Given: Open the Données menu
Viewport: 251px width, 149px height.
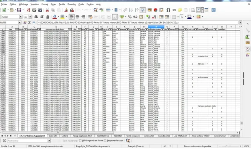Looking at the screenshot, I should point(71,4).
